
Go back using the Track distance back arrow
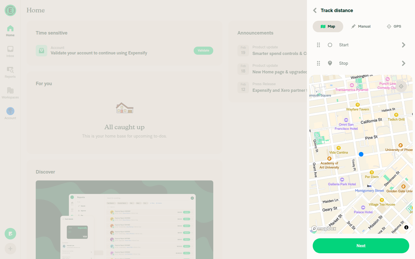point(314,10)
